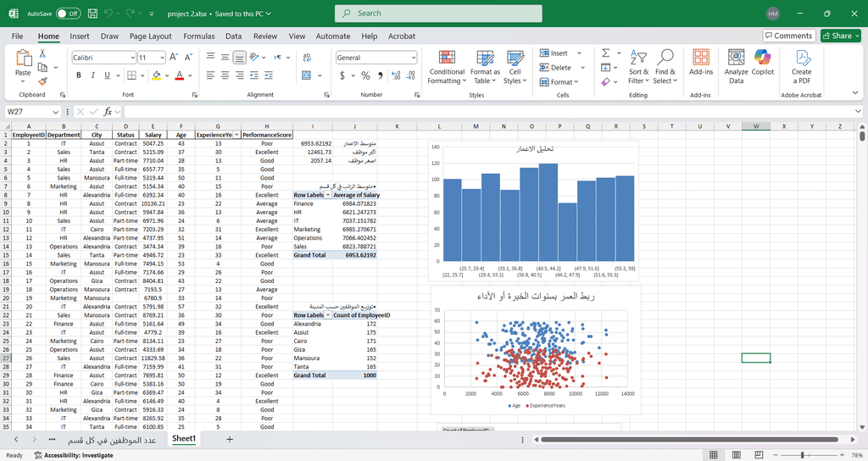The width and height of the screenshot is (868, 461).
Task: Click the Format Painter brush icon
Action: pos(42,81)
